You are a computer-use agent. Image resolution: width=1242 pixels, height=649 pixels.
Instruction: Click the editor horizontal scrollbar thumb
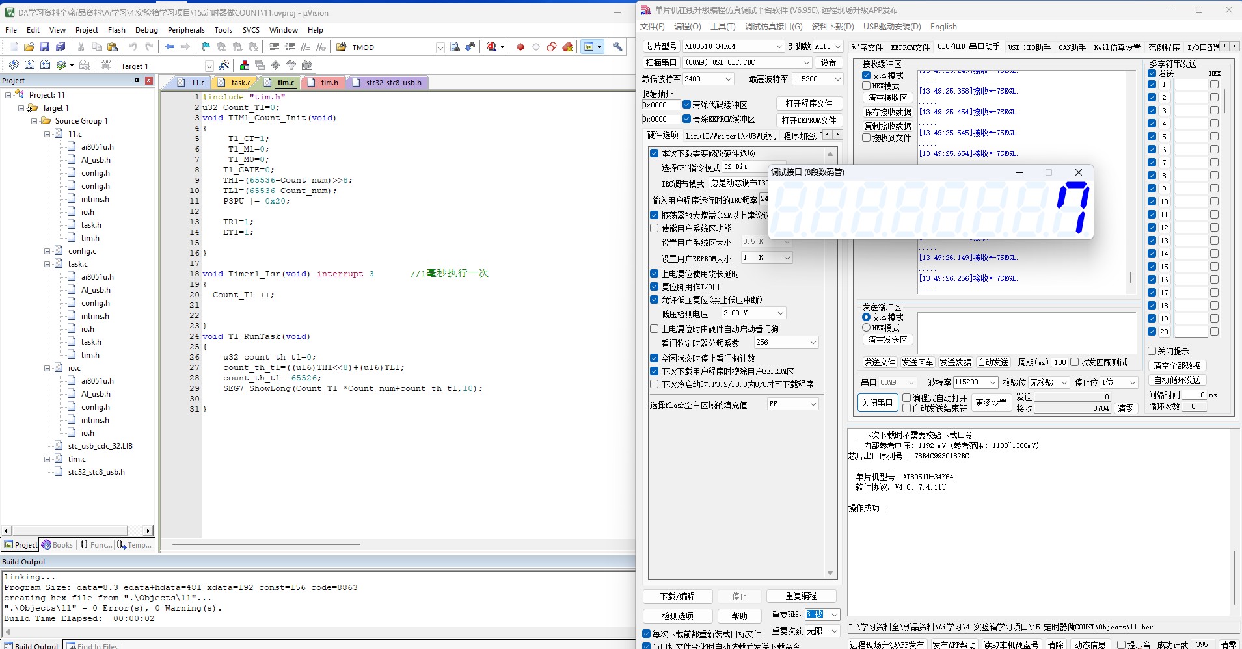pyautogui.click(x=265, y=544)
